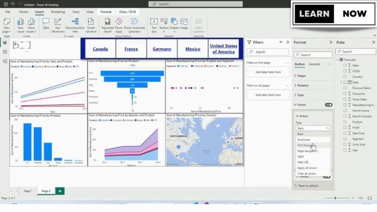Collapse the financials table tree
This screenshot has width=377, height=212.
[x=338, y=59]
